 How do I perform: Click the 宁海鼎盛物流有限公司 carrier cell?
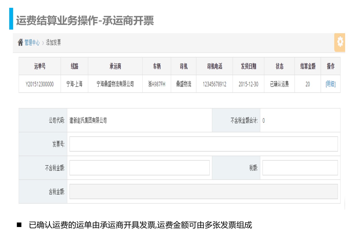(x=115, y=84)
